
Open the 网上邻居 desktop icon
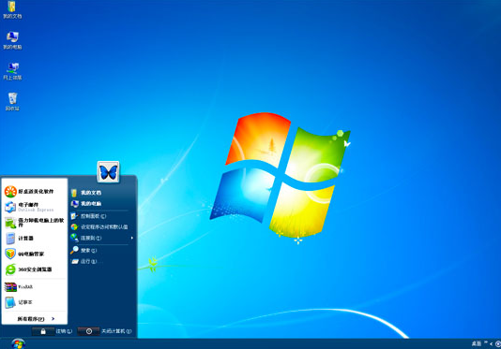12,71
